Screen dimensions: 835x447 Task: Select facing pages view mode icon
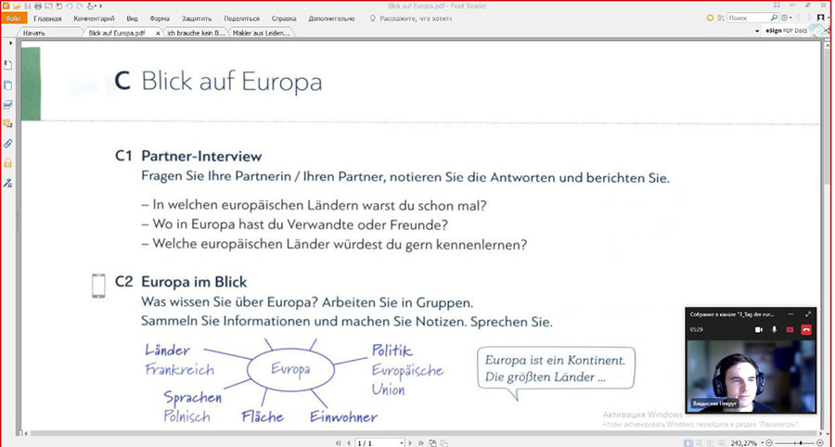[x=710, y=442]
